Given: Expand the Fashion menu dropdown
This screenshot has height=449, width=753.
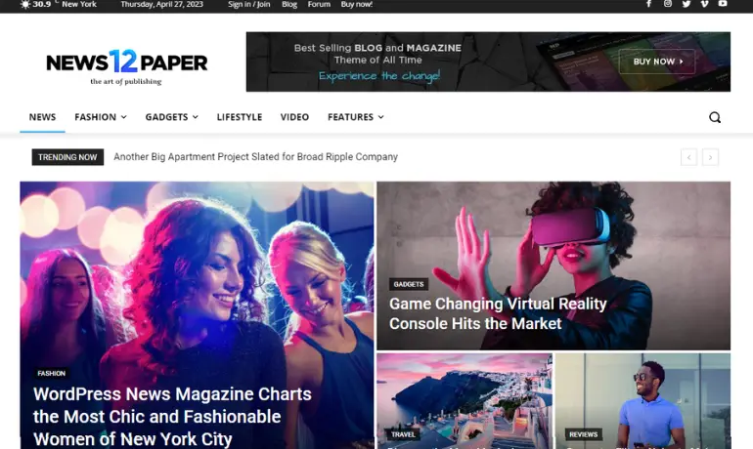Looking at the screenshot, I should point(101,117).
